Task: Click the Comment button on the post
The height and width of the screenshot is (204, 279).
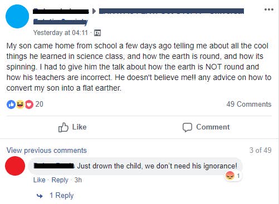Action: coord(206,127)
